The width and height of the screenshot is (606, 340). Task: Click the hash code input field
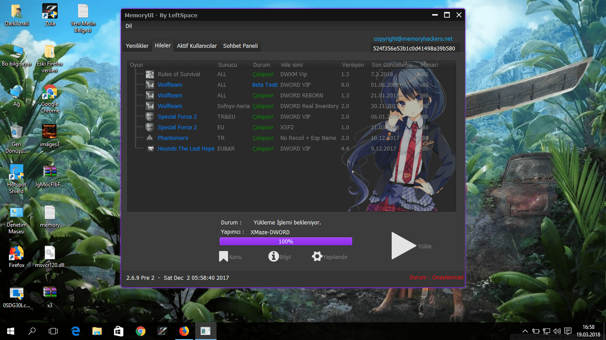point(415,48)
